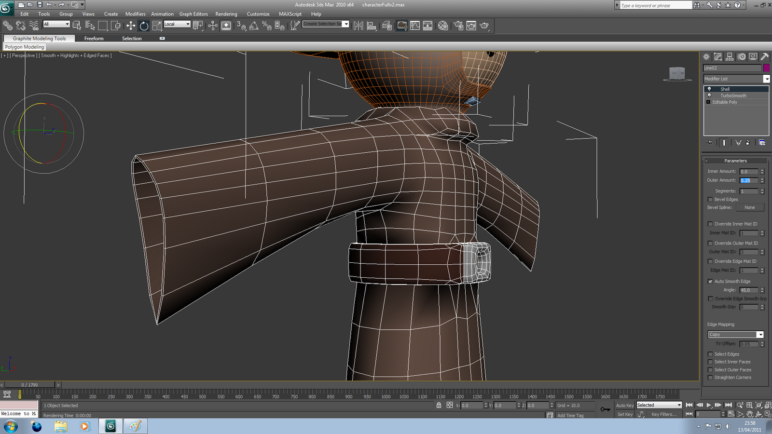This screenshot has height=434, width=772.
Task: Open the Reference Coordinate System Local dropdown
Action: point(187,24)
